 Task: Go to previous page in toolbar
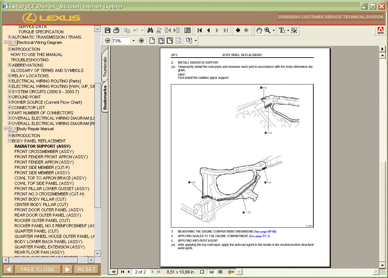[x=209, y=30]
